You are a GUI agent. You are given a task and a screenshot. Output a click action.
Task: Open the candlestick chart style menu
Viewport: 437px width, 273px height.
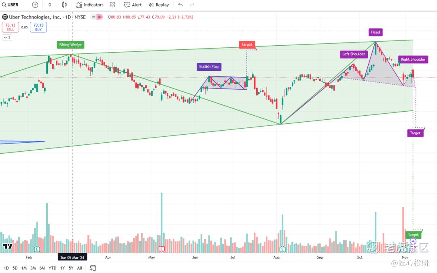(64, 5)
